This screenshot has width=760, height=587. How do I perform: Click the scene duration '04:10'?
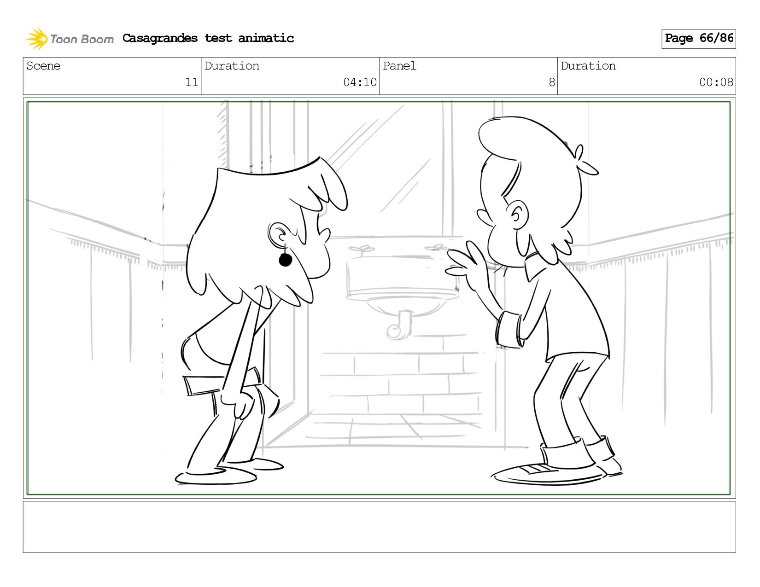[360, 82]
